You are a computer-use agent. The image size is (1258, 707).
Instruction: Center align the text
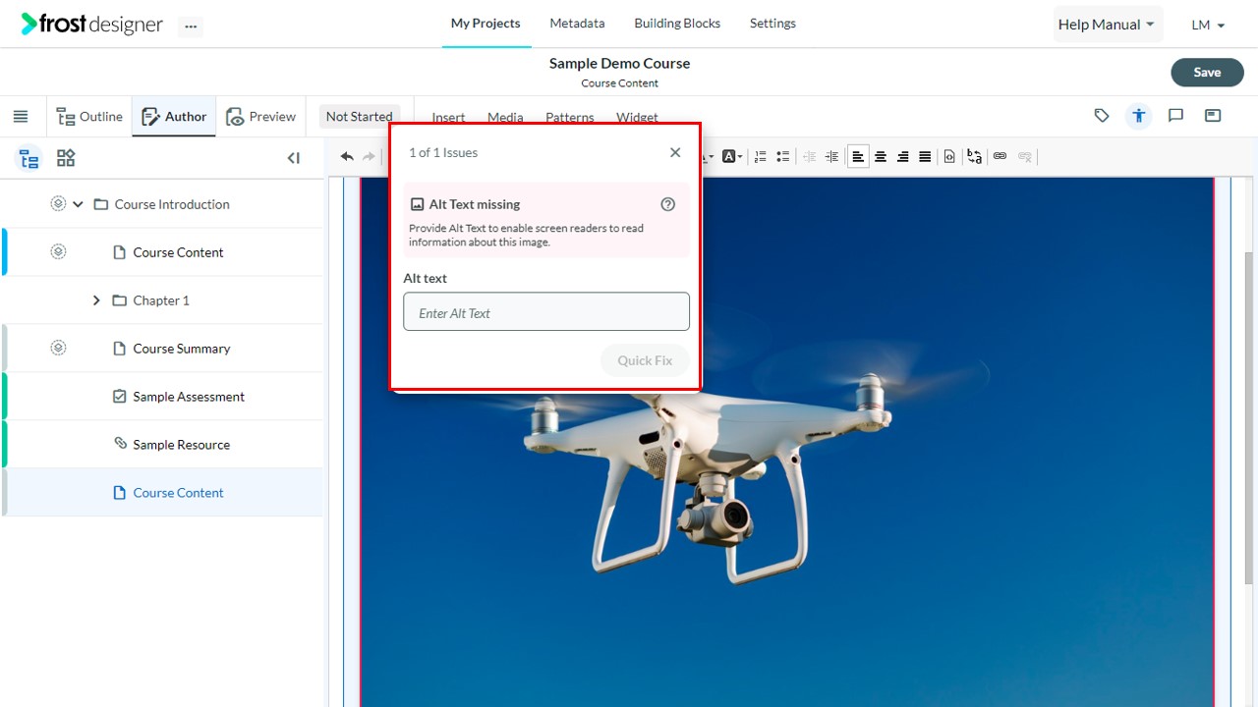point(881,156)
